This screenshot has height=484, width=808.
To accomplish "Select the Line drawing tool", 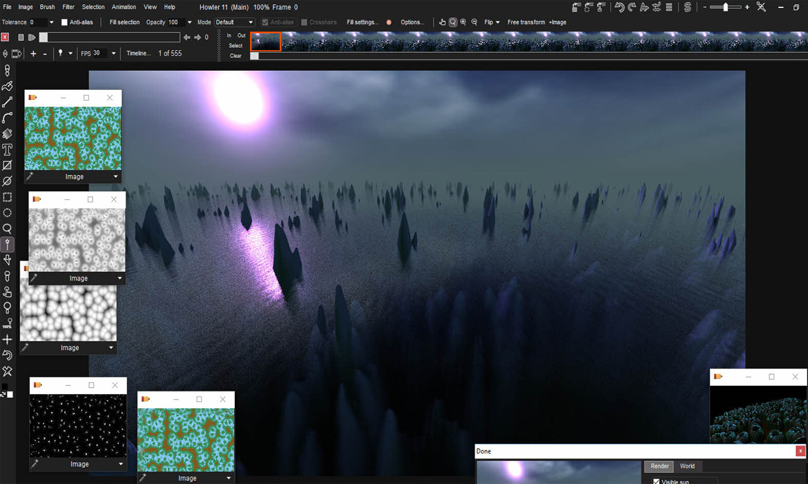I will [x=7, y=102].
